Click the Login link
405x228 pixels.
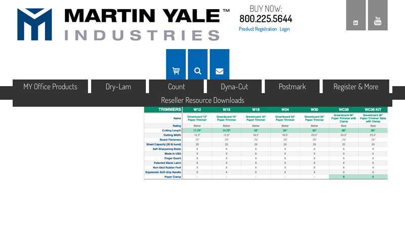pos(285,29)
